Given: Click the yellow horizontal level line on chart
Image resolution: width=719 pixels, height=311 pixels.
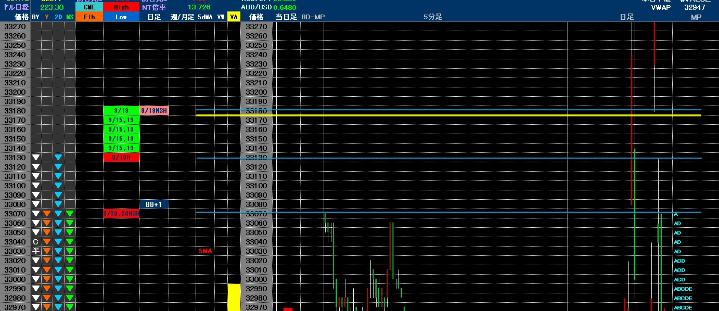Looking at the screenshot, I should tap(448, 115).
